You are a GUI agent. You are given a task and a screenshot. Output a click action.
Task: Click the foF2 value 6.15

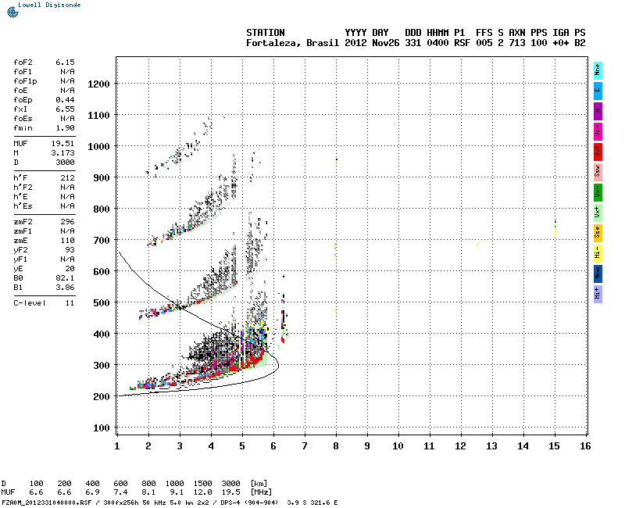coord(65,63)
